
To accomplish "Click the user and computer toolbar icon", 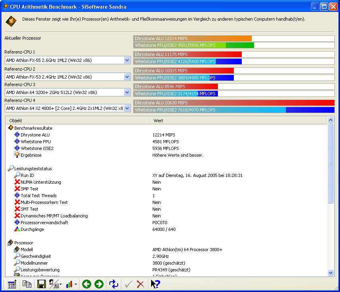I will click(x=53, y=284).
